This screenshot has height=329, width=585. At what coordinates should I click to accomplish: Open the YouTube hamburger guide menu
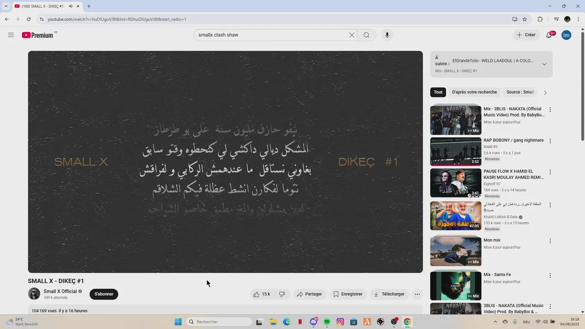point(11,35)
